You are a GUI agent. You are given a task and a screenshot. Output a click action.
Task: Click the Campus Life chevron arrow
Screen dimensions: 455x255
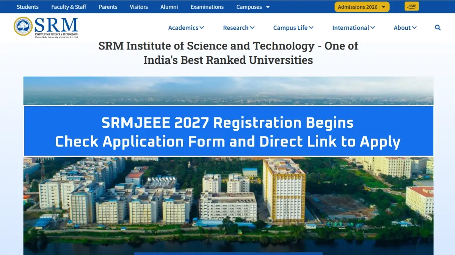(x=311, y=28)
